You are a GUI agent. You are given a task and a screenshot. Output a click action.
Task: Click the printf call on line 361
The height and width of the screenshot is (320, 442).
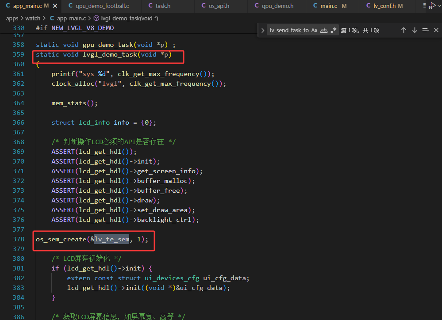pos(63,74)
